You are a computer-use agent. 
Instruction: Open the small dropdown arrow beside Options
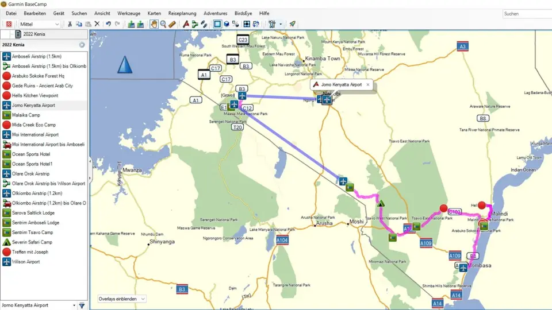(281, 24)
